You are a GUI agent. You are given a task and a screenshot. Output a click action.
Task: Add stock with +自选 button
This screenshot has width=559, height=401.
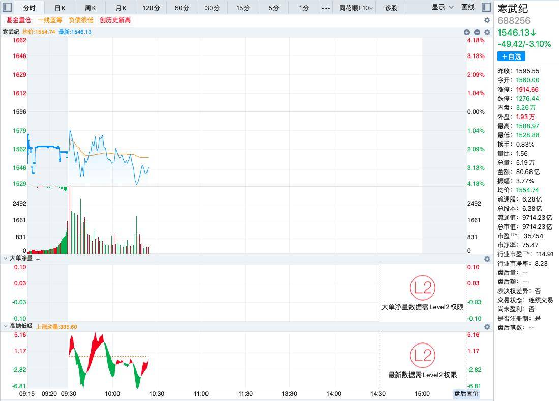511,56
